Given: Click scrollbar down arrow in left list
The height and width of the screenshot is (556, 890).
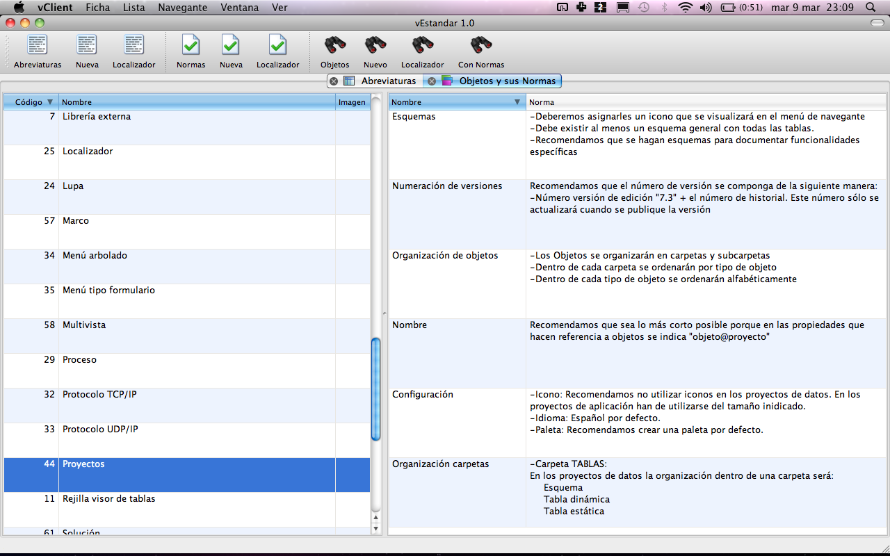Looking at the screenshot, I should pyautogui.click(x=376, y=528).
